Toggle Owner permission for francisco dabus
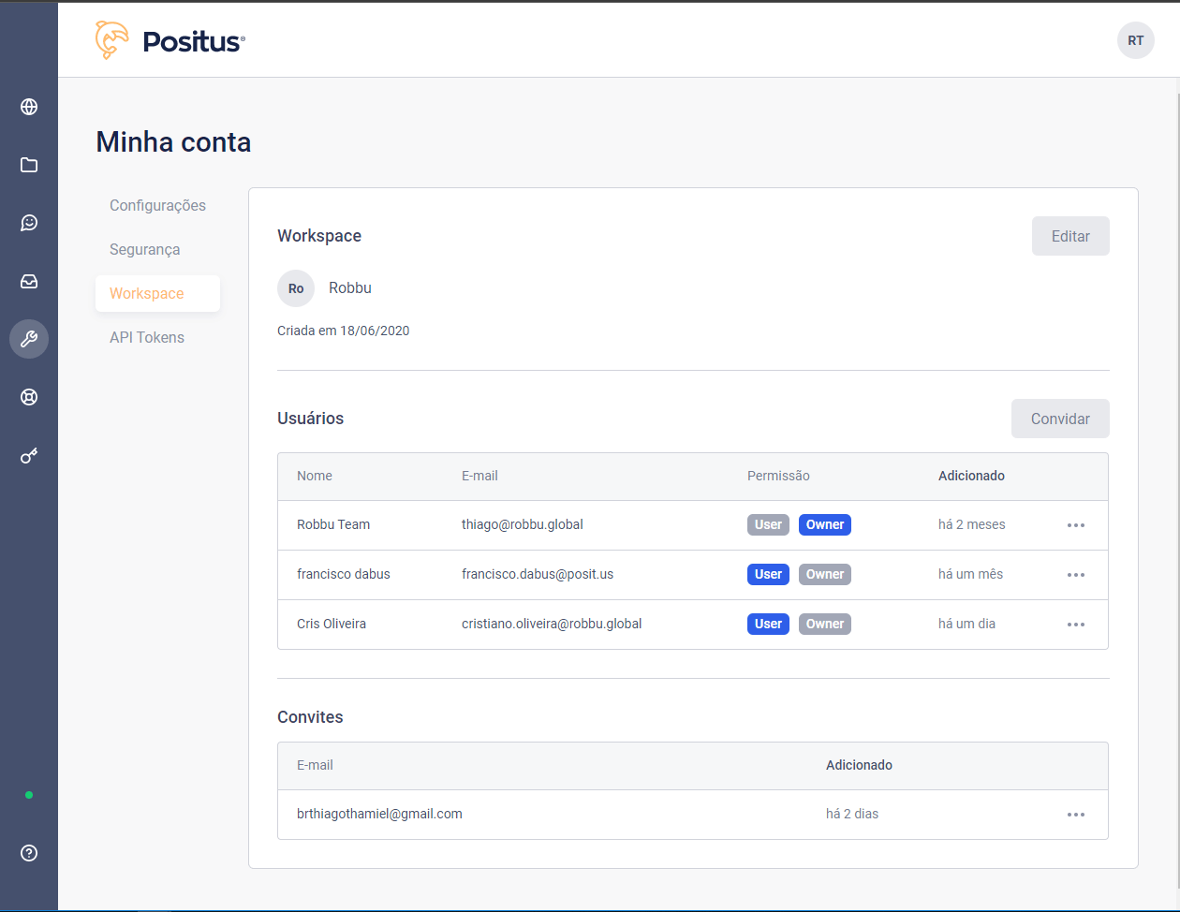1180x912 pixels. pos(825,574)
